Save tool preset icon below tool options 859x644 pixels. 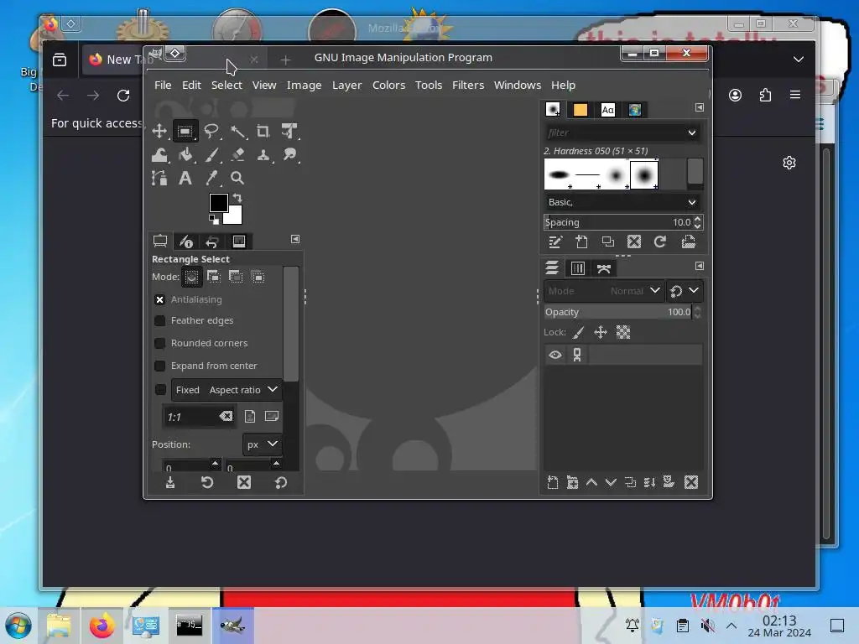click(170, 482)
